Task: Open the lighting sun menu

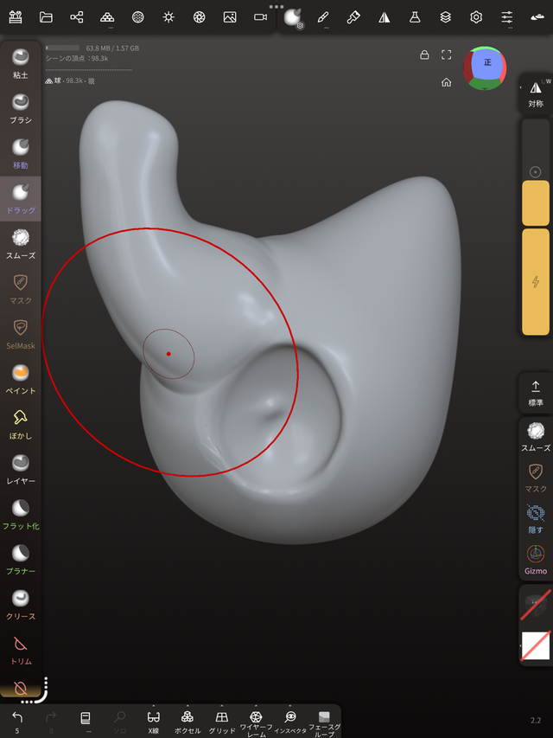Action: tap(168, 16)
